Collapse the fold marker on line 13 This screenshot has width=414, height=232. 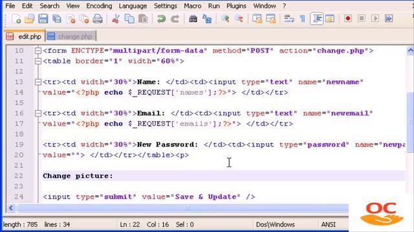pos(38,82)
